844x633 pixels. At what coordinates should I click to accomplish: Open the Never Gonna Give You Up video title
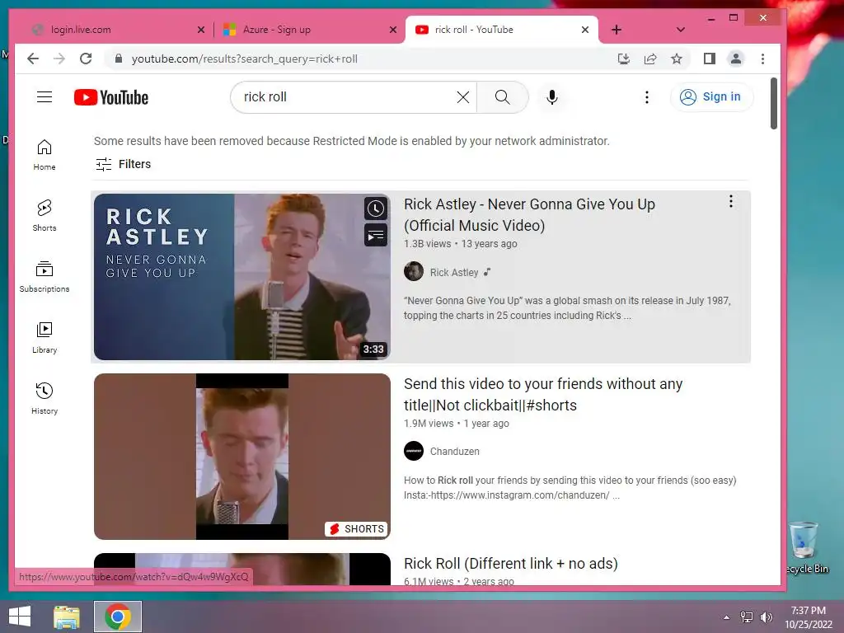pos(529,215)
